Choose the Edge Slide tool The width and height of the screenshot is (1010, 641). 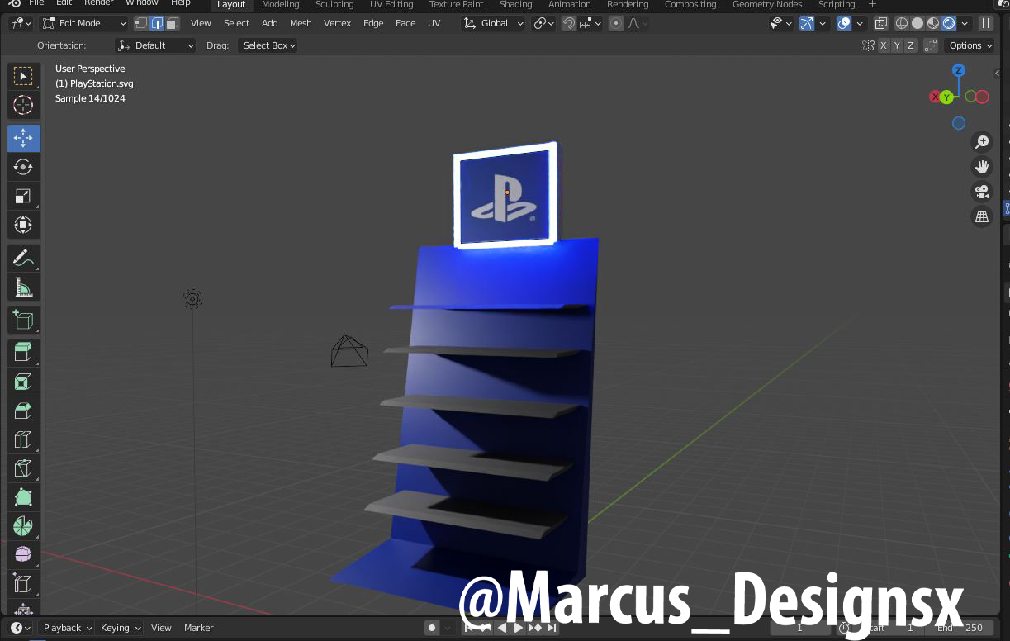point(23,584)
